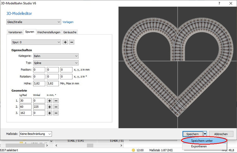Add a new track with plus button
This screenshot has height=153, width=237.
click(65, 42)
